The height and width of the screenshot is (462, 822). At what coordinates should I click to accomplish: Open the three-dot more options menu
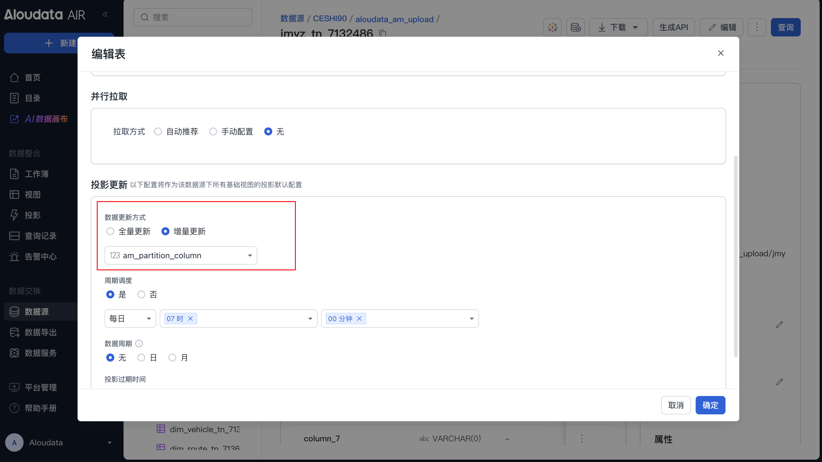pos(757,28)
